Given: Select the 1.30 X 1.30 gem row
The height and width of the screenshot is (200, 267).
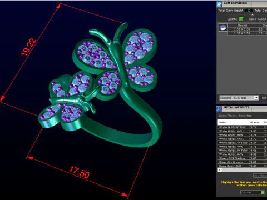Looking at the screenshot, I should click(x=242, y=29).
